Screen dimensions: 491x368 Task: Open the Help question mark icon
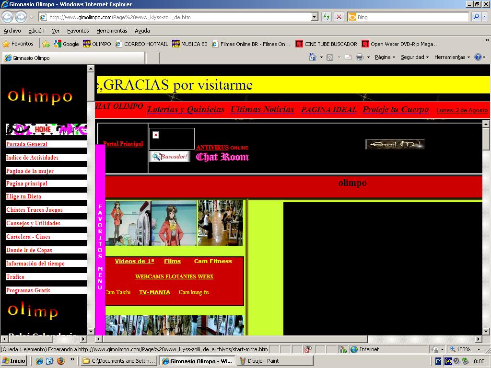[x=478, y=57]
